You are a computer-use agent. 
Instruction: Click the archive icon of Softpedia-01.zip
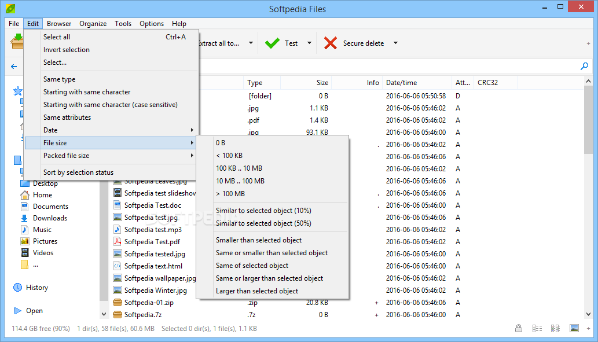coord(118,303)
